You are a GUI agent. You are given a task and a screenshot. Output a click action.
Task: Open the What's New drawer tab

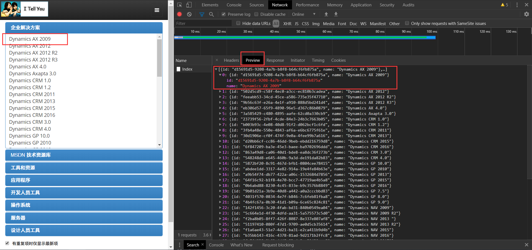pos(241,245)
